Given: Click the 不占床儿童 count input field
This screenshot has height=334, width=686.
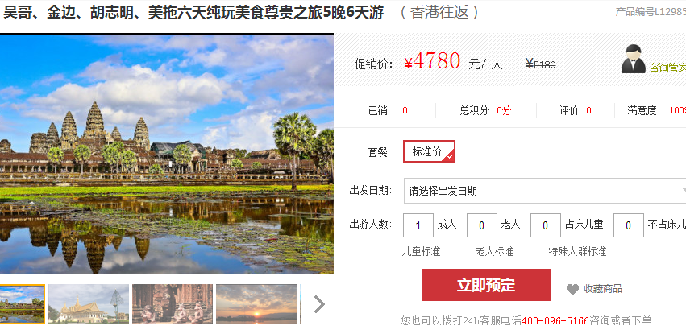Looking at the screenshot, I should pyautogui.click(x=629, y=225).
